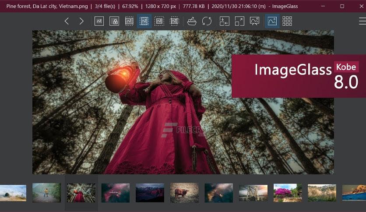The width and height of the screenshot is (366, 212).
Task: Toggle the highlighted Scale to width icon
Action: [x=144, y=21]
